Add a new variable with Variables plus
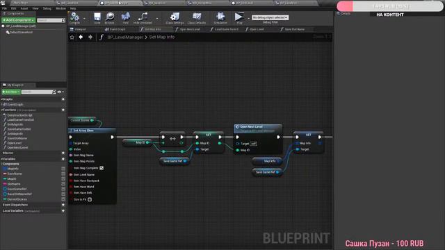Viewport: 445px width, 250px height. [x=63, y=159]
